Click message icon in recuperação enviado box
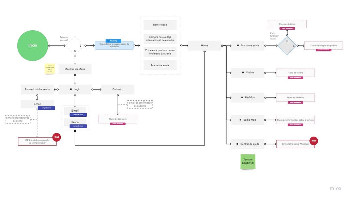Image resolution: width=349 pixels, height=198 pixels. 27,140
